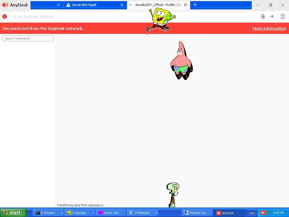
Task: Click the connect arrow icon
Action: [x=272, y=16]
